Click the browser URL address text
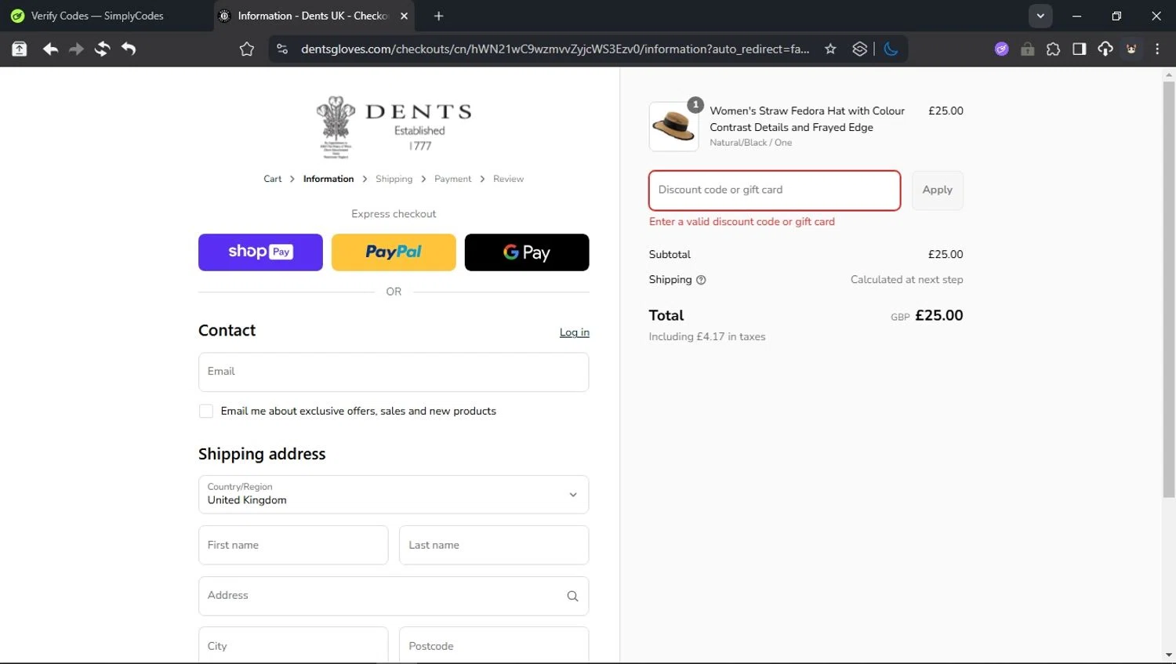The height and width of the screenshot is (664, 1176). [555, 49]
